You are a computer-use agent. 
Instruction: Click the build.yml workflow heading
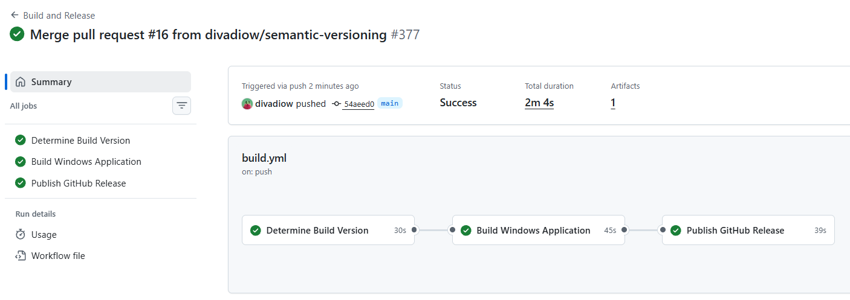coord(264,158)
